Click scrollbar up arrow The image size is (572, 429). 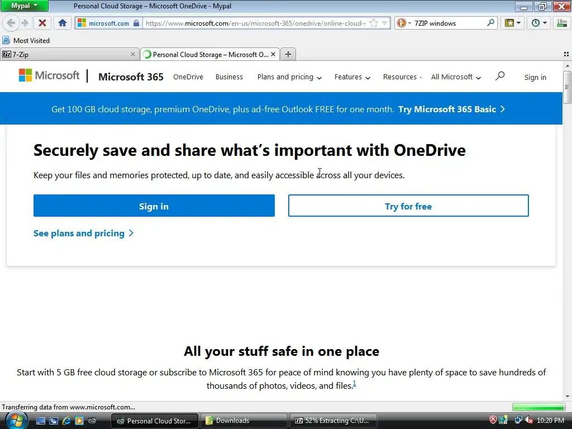567,66
